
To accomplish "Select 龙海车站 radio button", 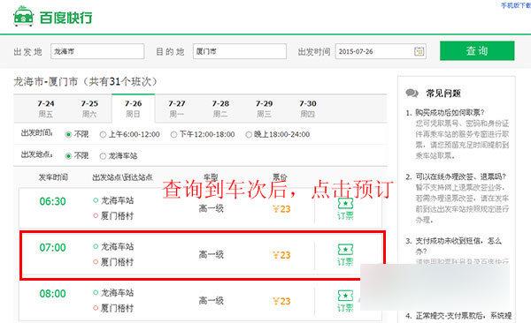I will point(103,155).
